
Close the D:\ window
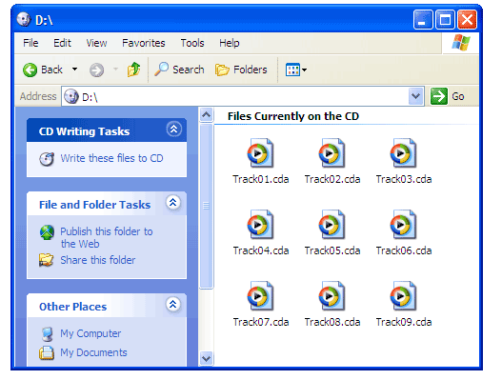click(467, 20)
